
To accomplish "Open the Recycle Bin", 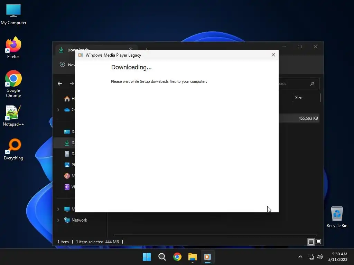I will click(x=337, y=217).
